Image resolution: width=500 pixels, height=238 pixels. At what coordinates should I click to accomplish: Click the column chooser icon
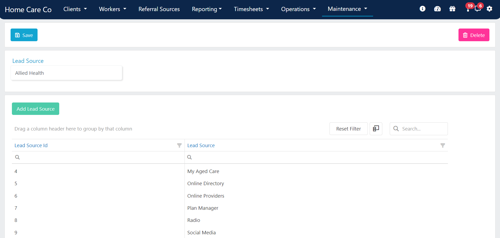(x=376, y=129)
